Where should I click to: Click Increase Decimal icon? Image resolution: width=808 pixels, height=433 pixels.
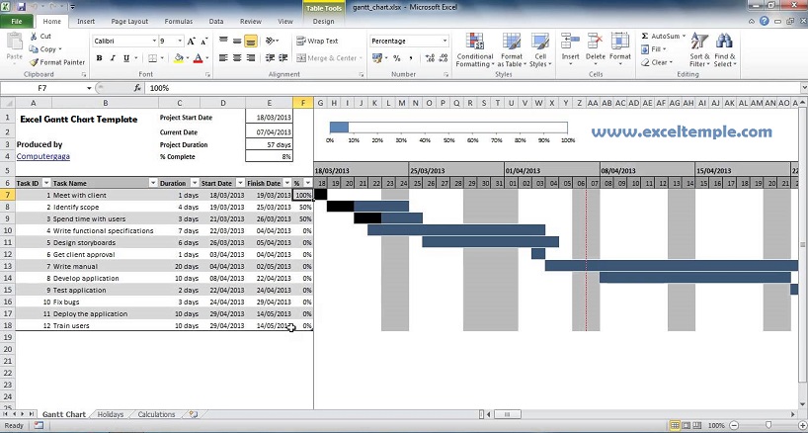(x=431, y=58)
